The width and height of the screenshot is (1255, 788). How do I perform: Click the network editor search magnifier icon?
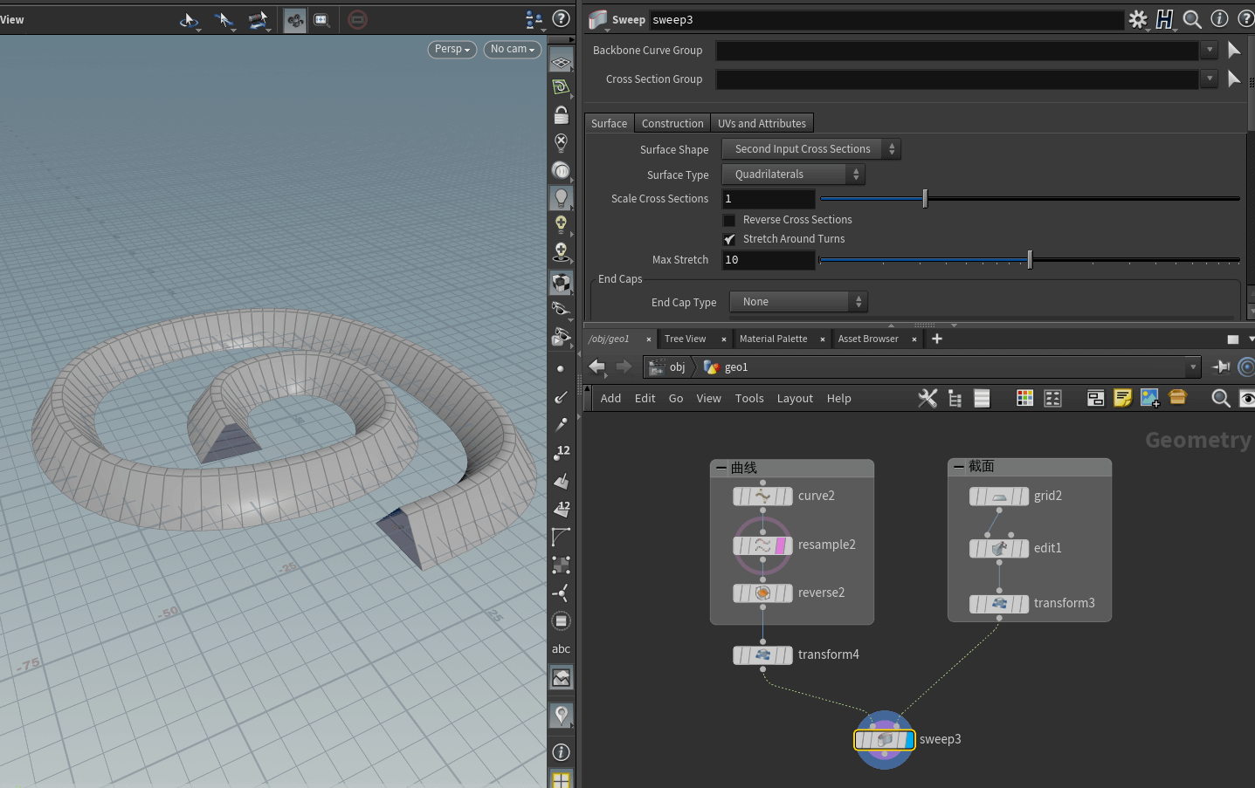[1220, 398]
